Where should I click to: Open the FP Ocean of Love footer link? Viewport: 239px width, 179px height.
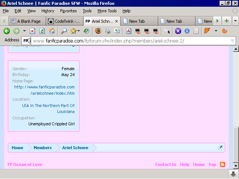(x=25, y=164)
